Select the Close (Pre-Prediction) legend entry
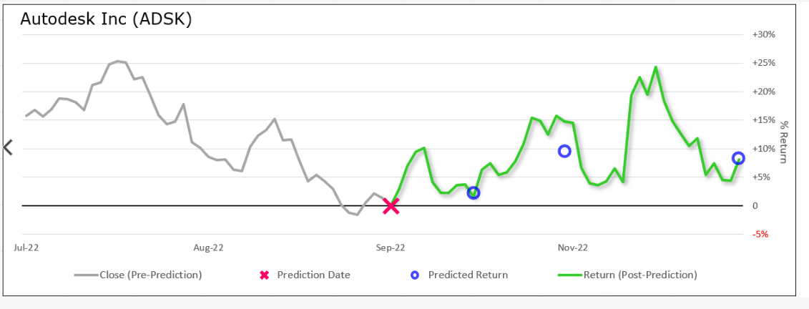 [x=138, y=275]
